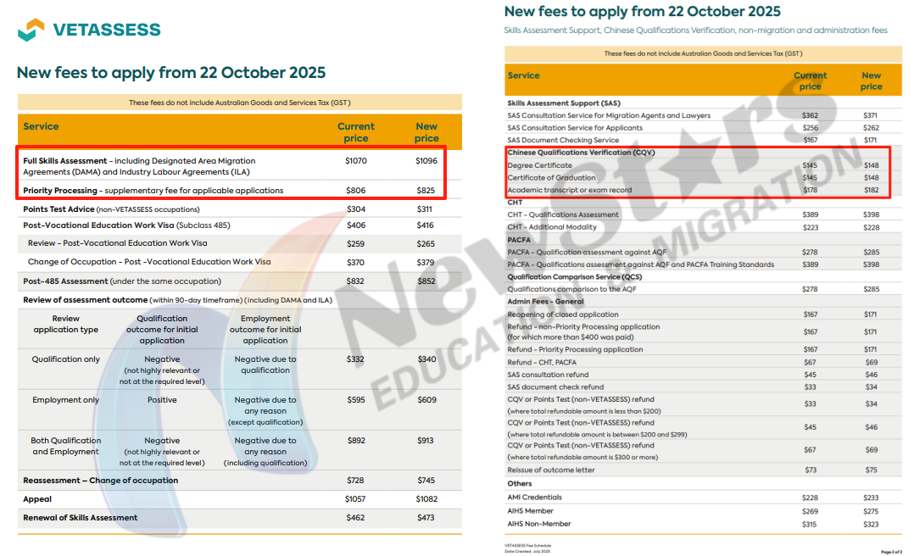Click the 'Review application type' column header
This screenshot has height=556, width=914.
point(66,324)
